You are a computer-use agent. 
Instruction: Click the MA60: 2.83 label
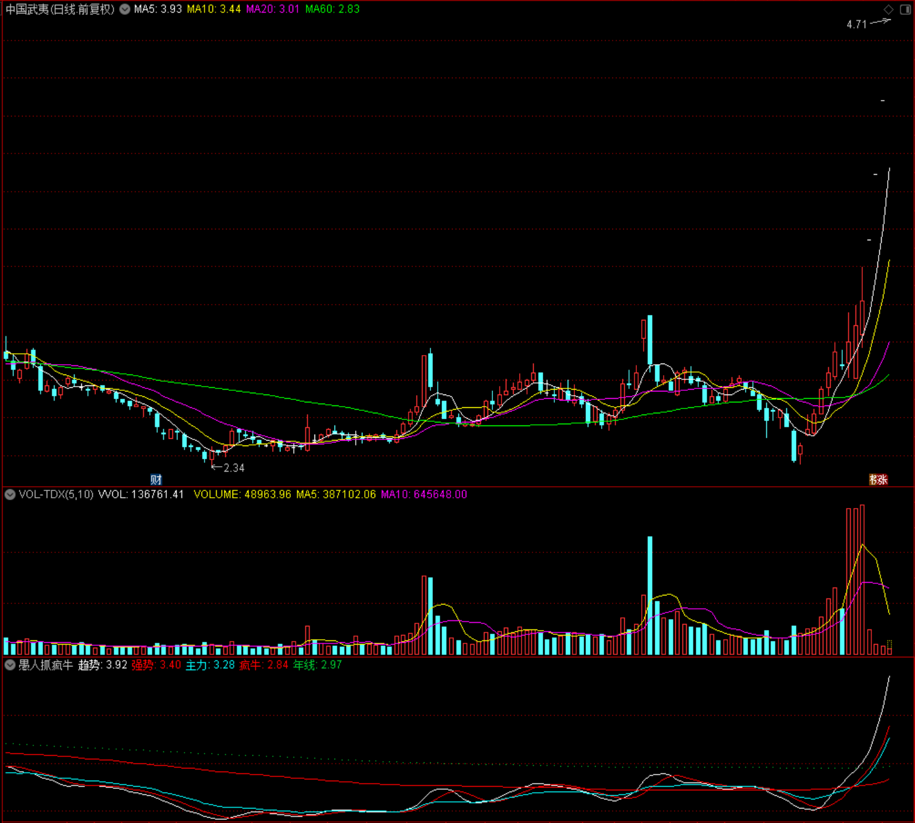[x=332, y=9]
